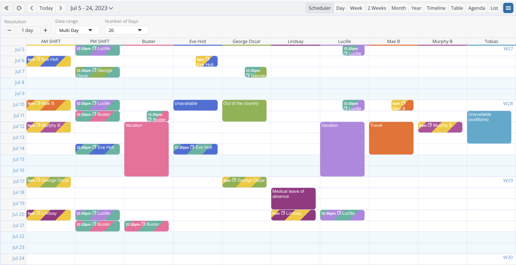Increase resolution with the plus icon
Screen dimensions: 516x265
(x=45, y=30)
